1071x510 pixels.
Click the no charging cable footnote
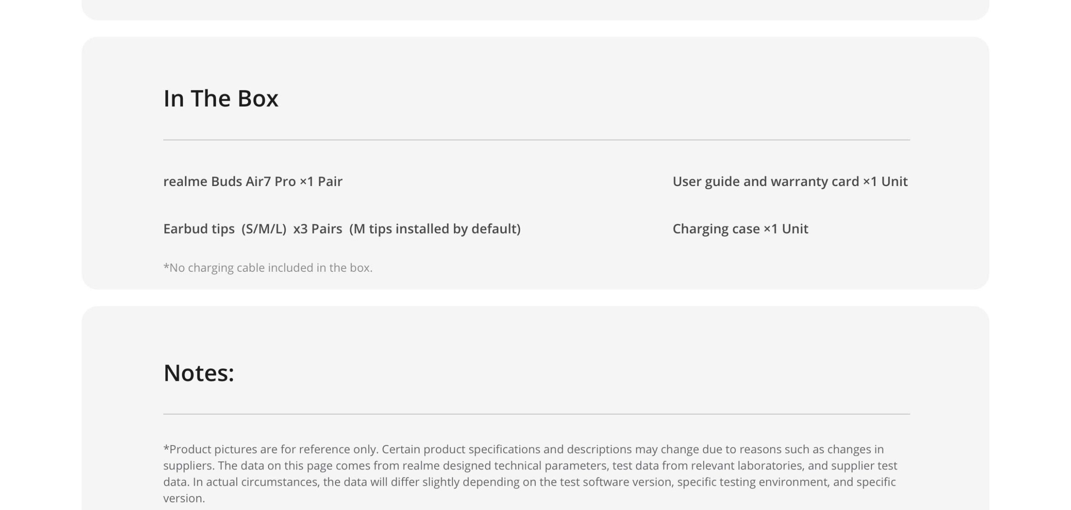pos(268,268)
